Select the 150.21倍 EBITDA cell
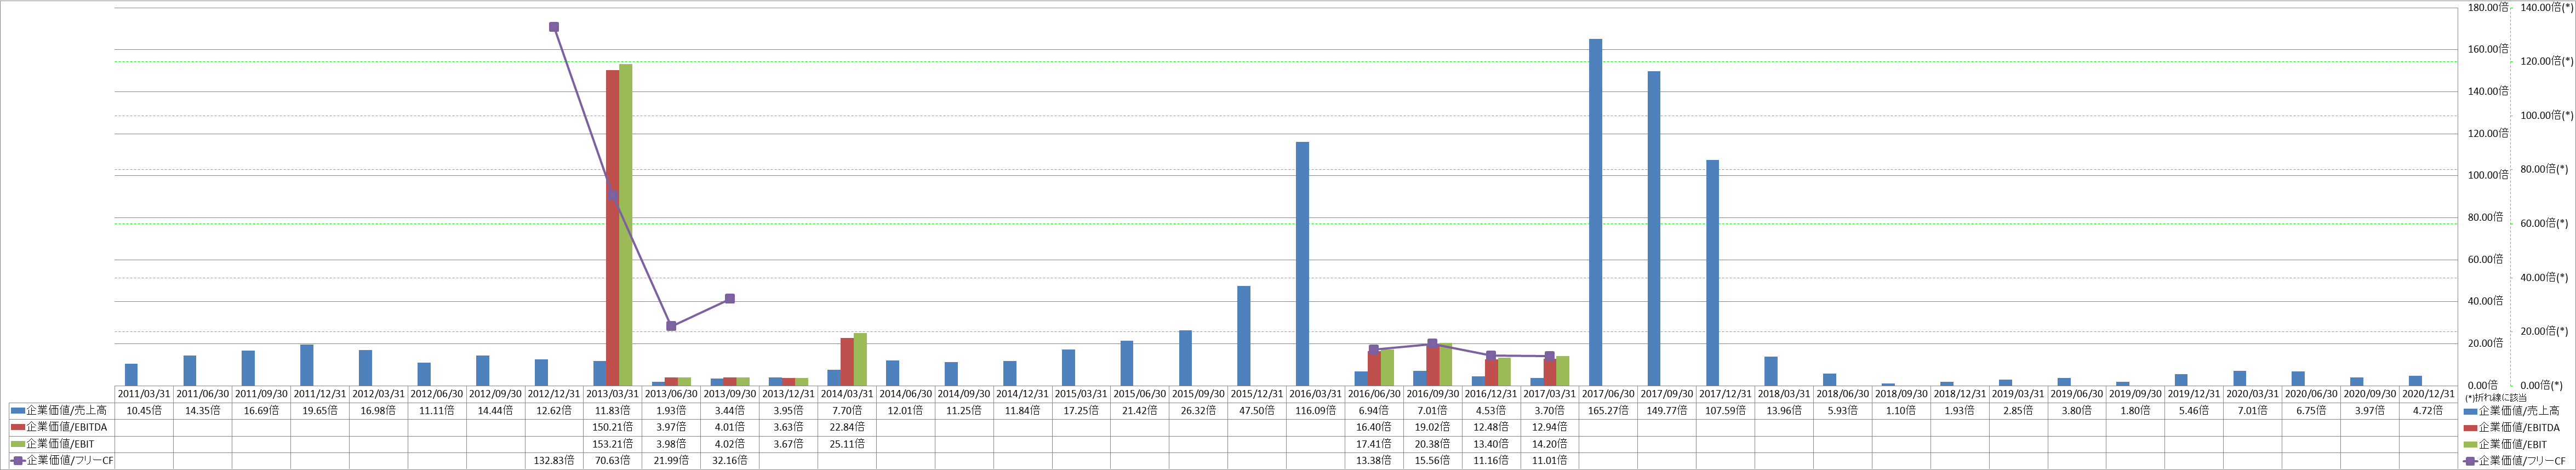 pyautogui.click(x=613, y=428)
